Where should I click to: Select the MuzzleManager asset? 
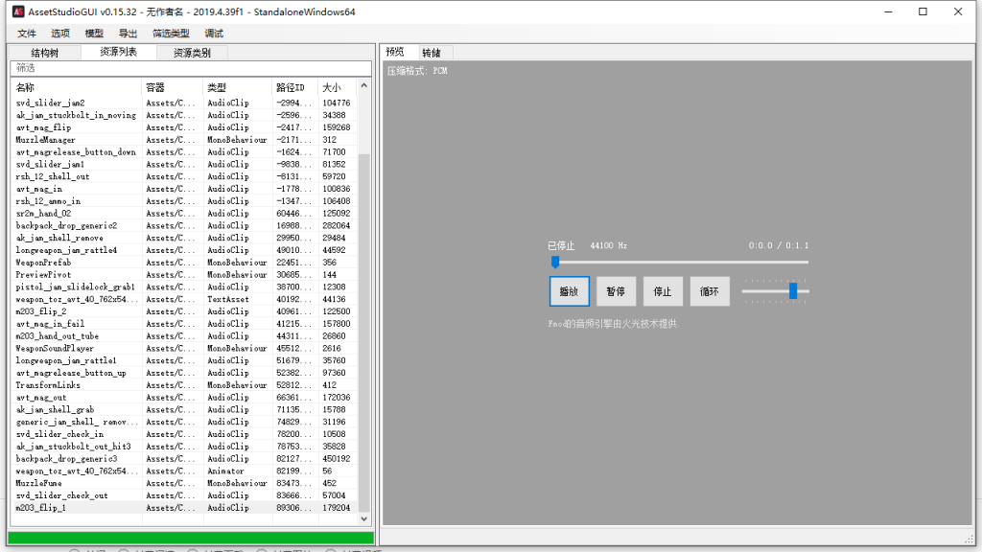coord(184,140)
